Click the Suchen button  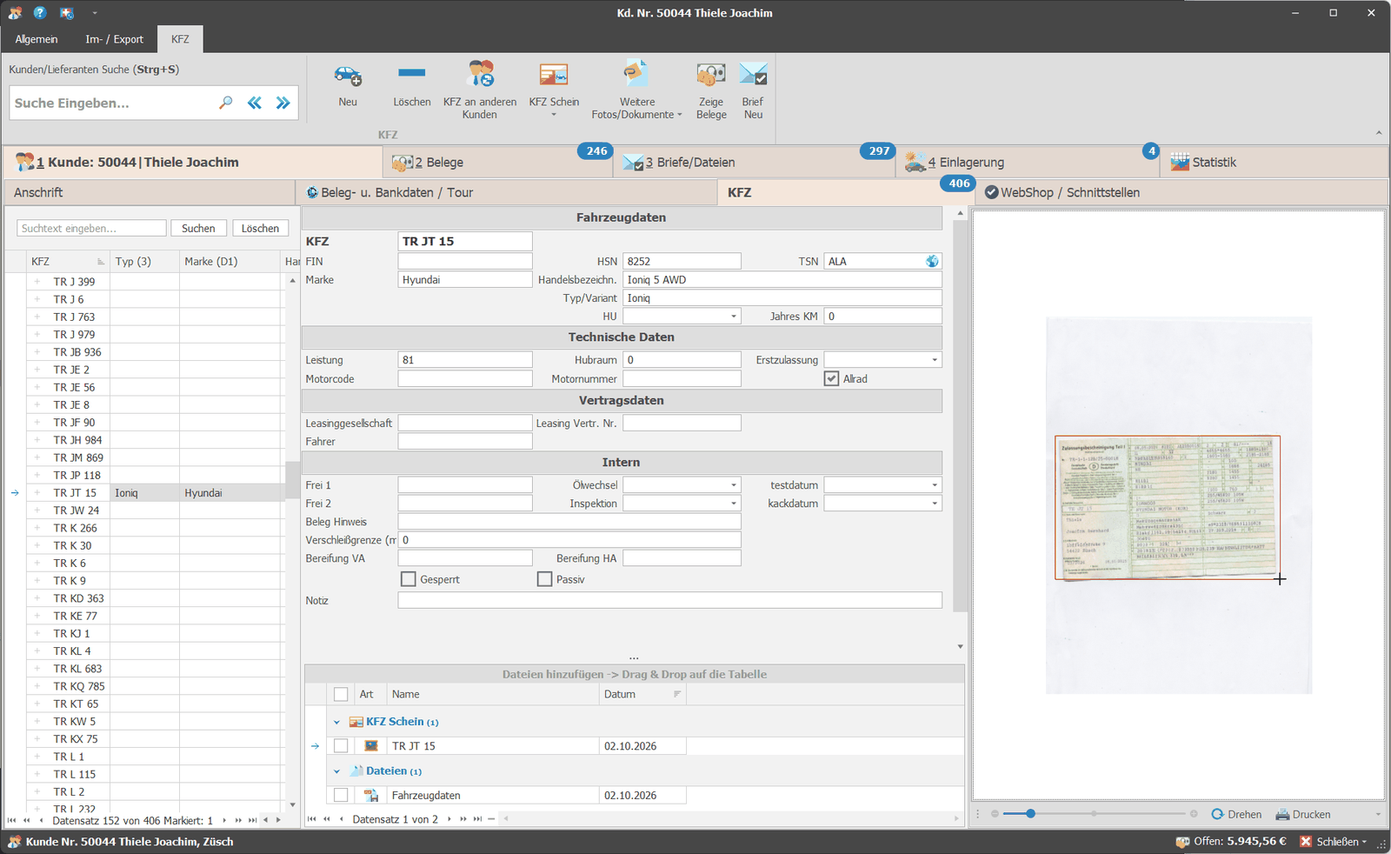(x=198, y=228)
